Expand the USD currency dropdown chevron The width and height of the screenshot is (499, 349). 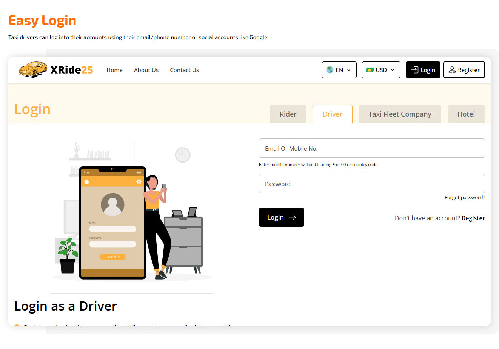point(393,70)
